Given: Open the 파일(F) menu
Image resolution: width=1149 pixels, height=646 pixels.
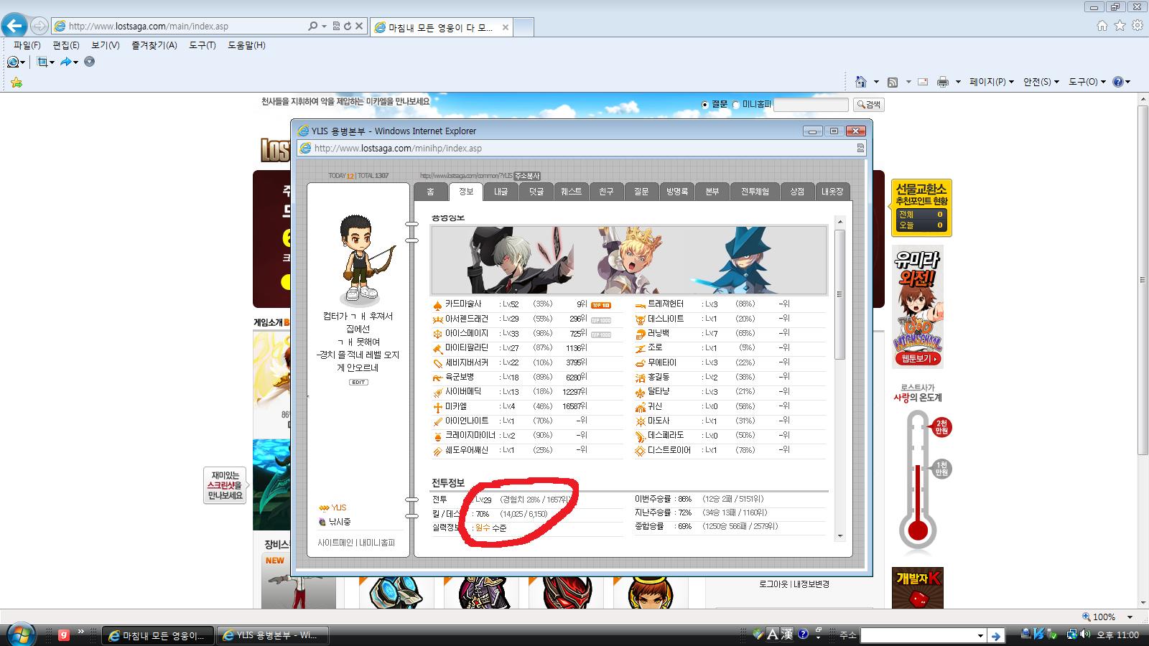Looking at the screenshot, I should tap(27, 45).
